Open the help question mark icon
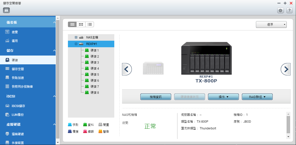The image size is (296, 145). coord(289,10)
